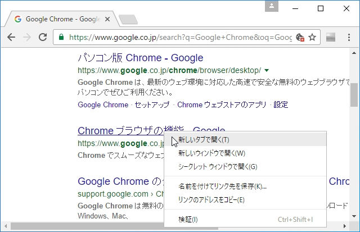Open the パソコン版 Chrome - Google result
The image size is (360, 232).
click(x=141, y=58)
